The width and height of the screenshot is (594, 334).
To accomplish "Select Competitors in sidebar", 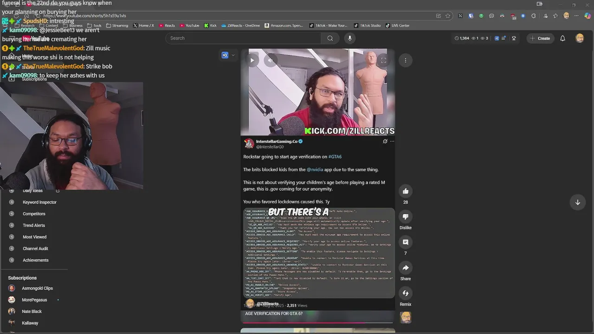I will coord(34,214).
